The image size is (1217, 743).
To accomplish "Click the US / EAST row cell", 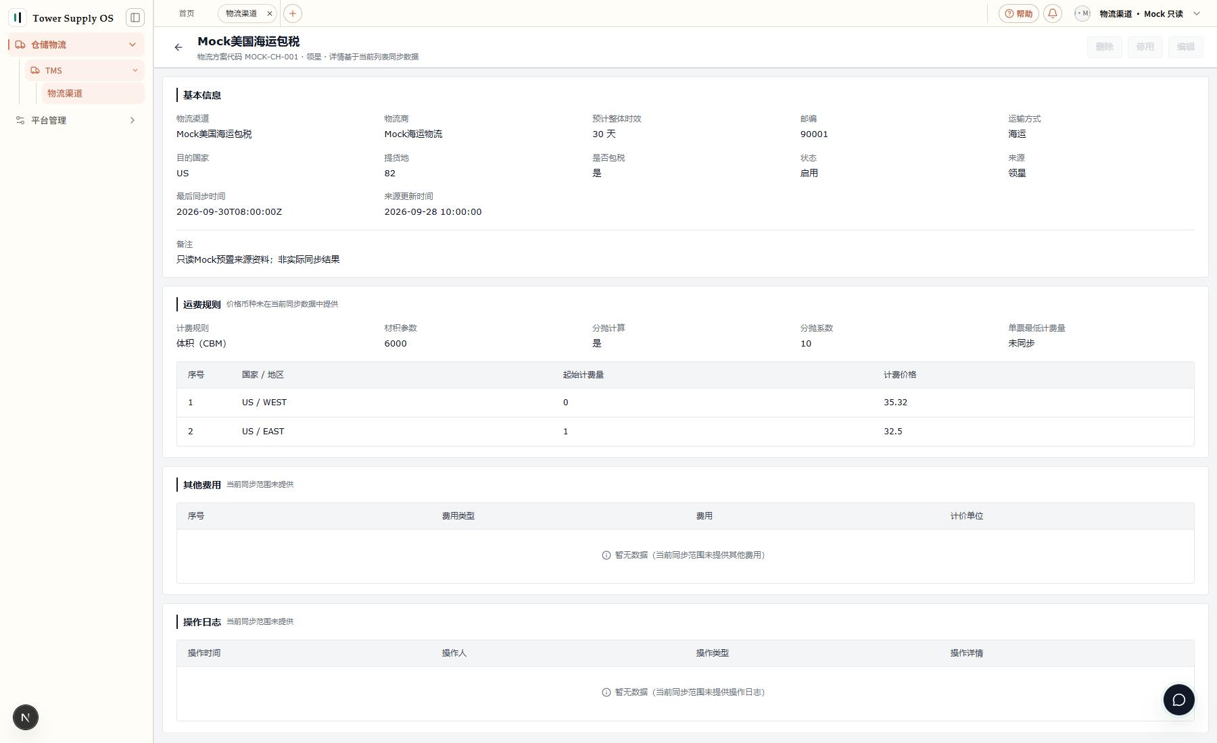I will [x=263, y=432].
